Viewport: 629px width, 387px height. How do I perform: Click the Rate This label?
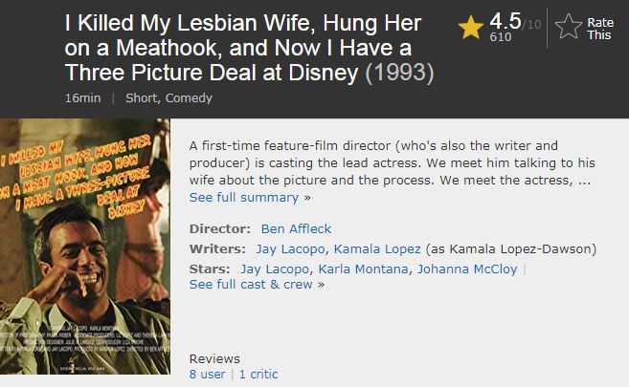tap(600, 29)
